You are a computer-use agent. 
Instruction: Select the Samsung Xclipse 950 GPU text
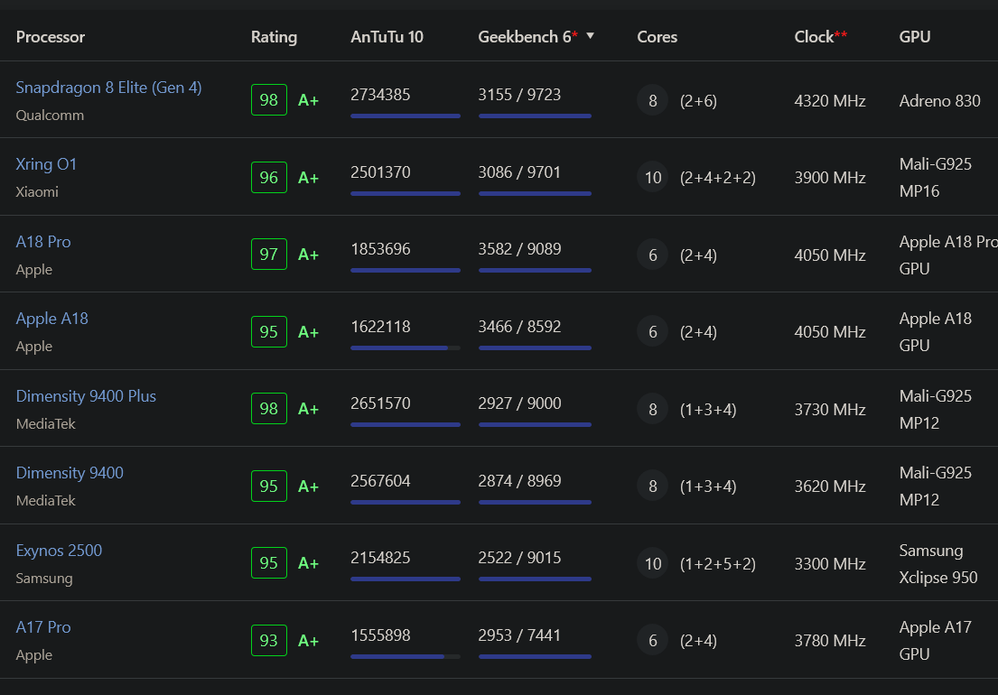[x=938, y=564]
